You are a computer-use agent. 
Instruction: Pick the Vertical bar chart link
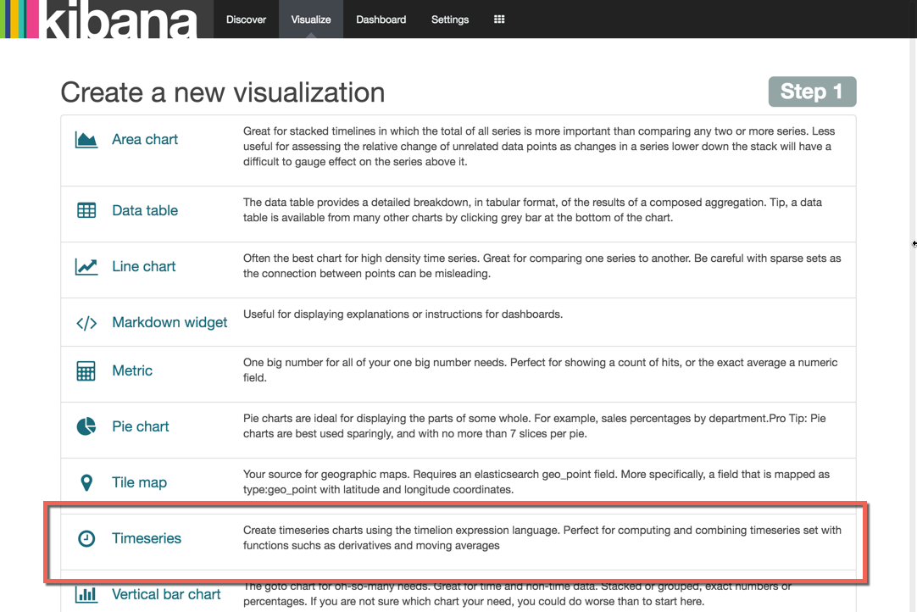point(166,594)
